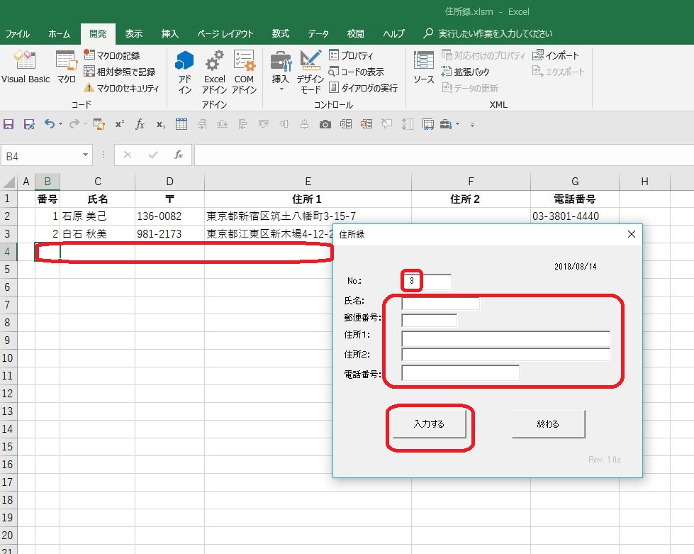
Task: Open Excel アドイン manager
Action: point(214,72)
